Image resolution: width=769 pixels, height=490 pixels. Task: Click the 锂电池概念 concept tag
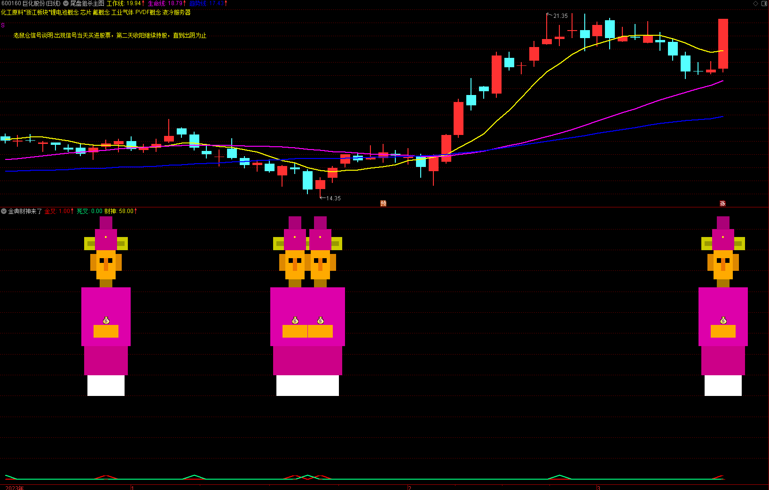point(65,12)
